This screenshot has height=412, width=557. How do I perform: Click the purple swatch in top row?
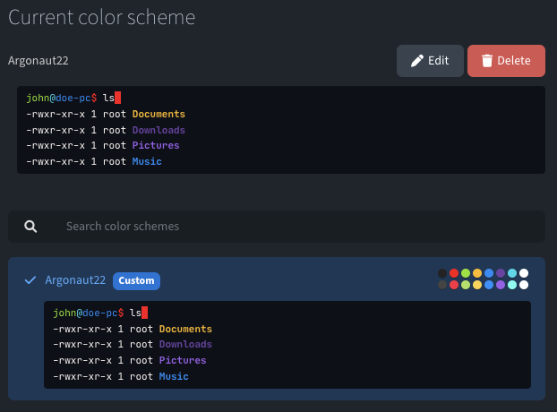501,273
